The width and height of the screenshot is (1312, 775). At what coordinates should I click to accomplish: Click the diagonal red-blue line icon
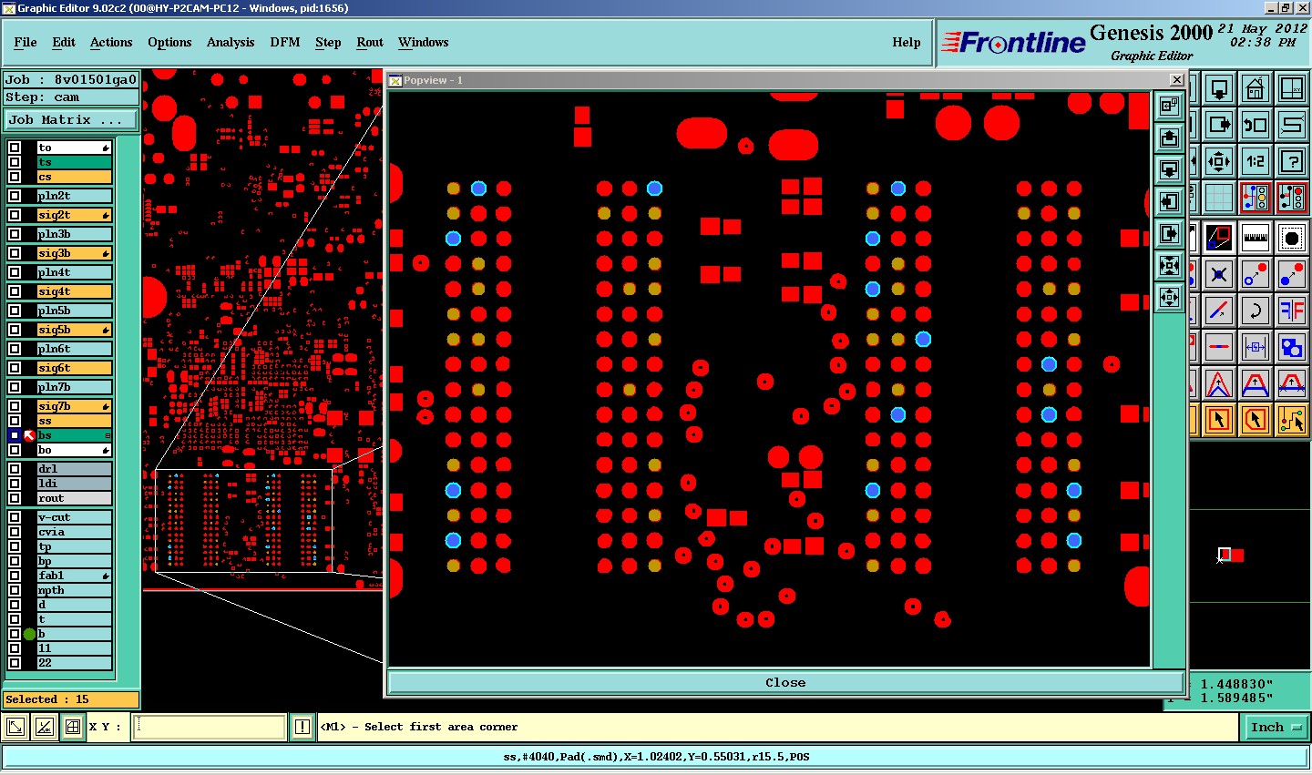click(x=1219, y=311)
